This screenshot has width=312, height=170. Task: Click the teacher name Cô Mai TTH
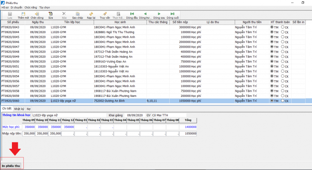click(160, 115)
